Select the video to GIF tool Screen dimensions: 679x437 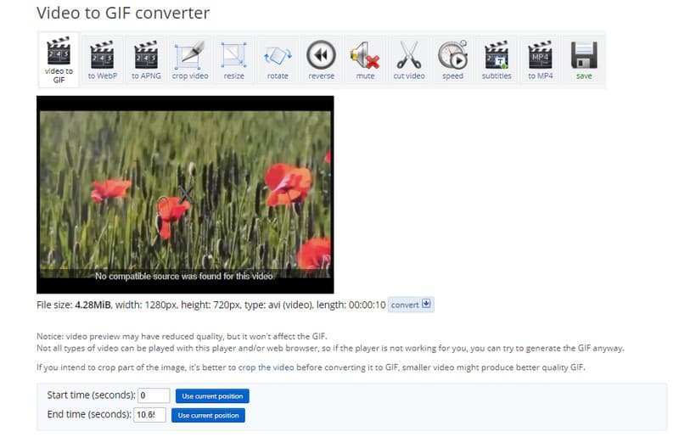[x=59, y=59]
